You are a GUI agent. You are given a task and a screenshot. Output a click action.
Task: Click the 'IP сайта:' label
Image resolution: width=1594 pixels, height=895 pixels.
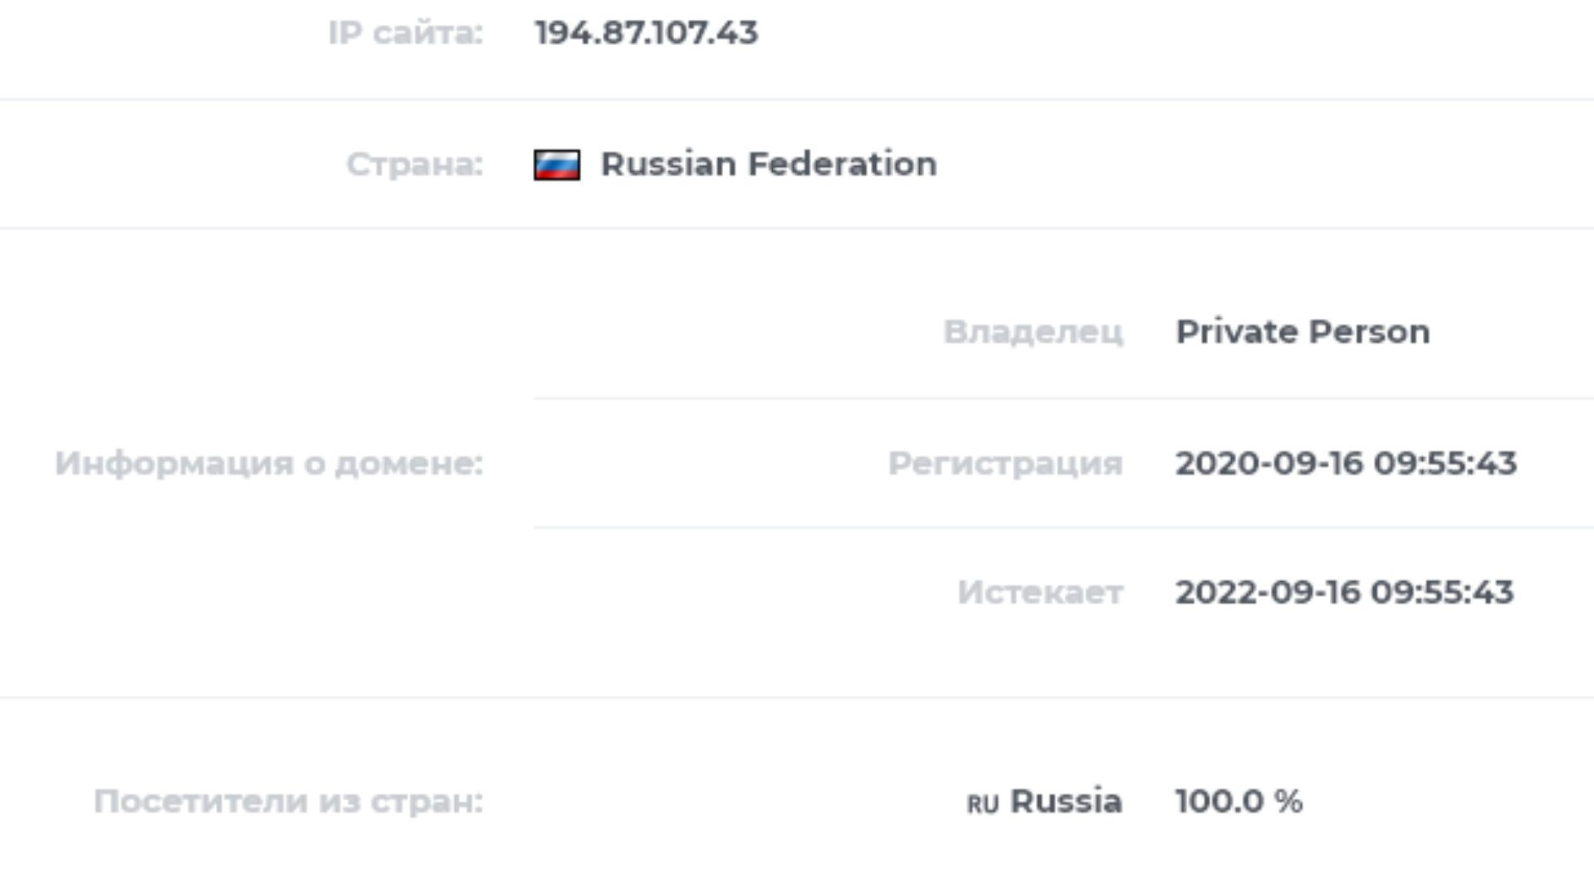tap(405, 33)
